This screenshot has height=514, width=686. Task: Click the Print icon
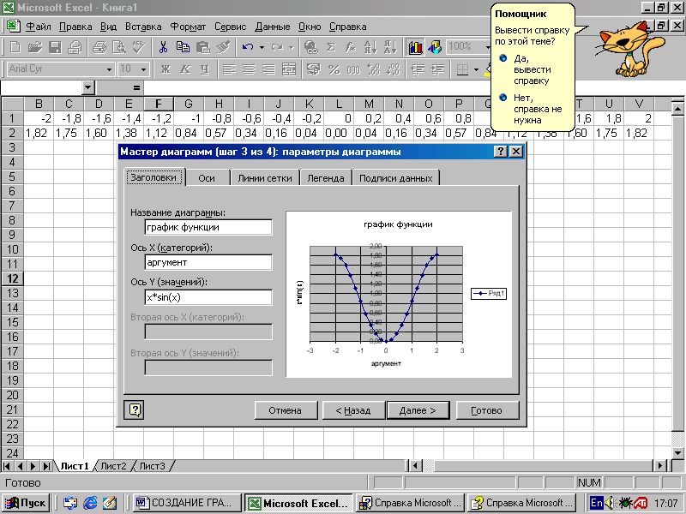point(99,47)
